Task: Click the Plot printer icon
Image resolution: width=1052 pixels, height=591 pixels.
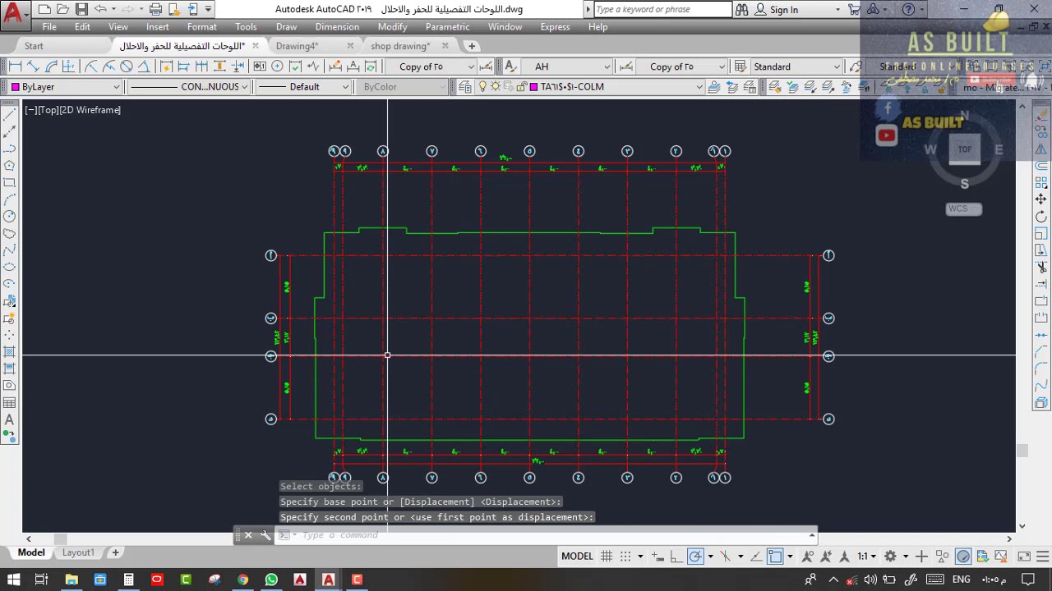Action: 155,10
